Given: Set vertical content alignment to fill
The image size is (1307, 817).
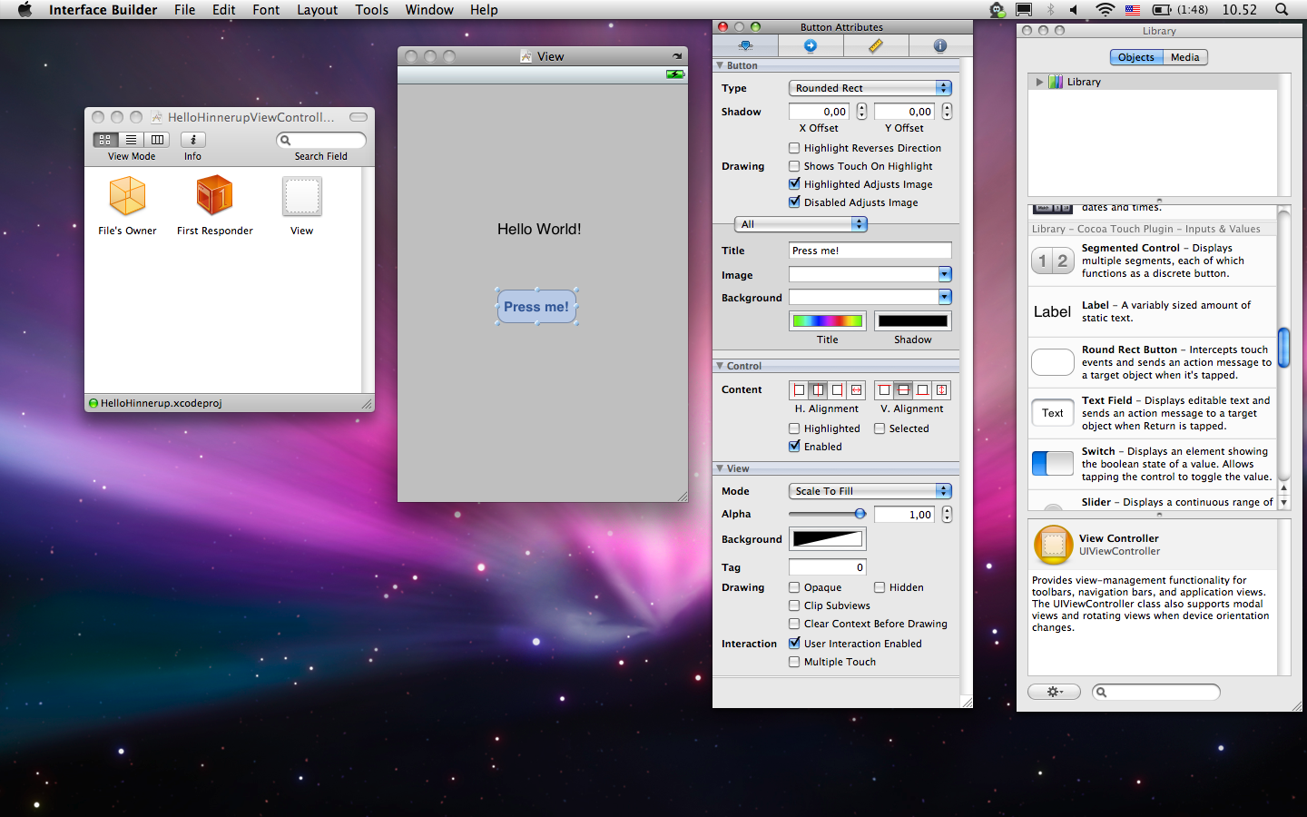Looking at the screenshot, I should [x=941, y=390].
